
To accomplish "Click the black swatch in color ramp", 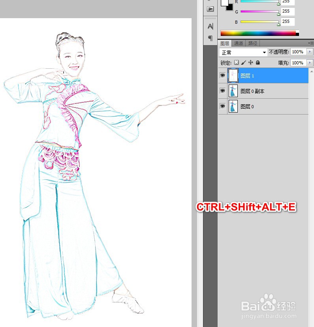I will click(297, 34).
